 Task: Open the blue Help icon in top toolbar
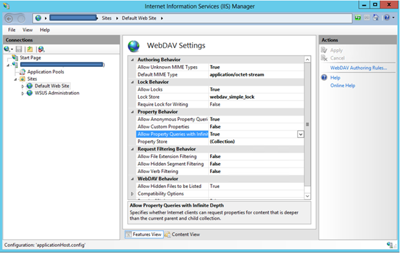[x=387, y=17]
